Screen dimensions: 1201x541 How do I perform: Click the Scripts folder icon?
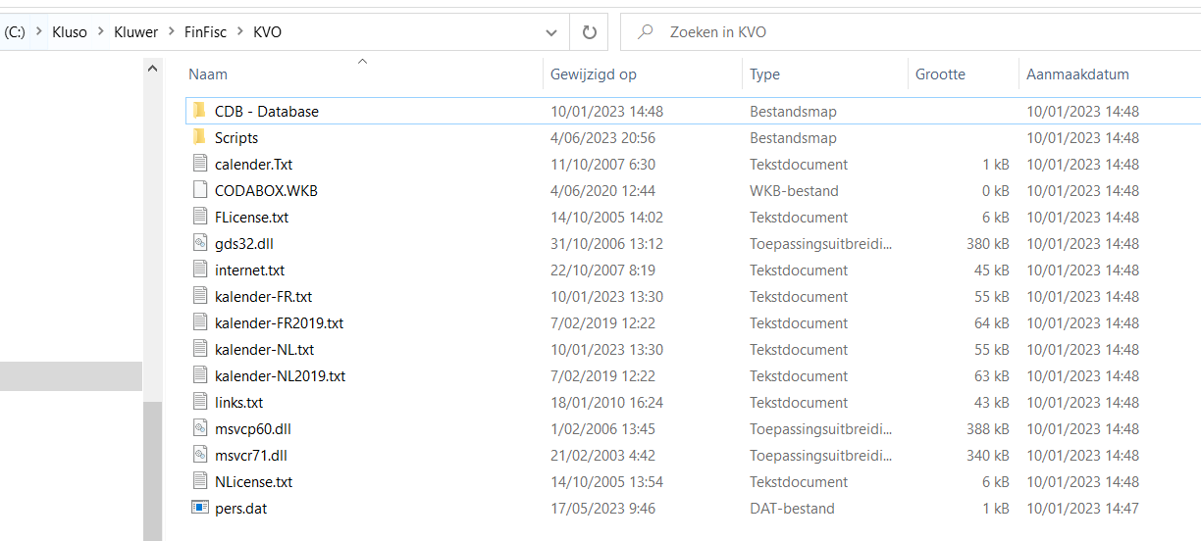pyautogui.click(x=199, y=137)
